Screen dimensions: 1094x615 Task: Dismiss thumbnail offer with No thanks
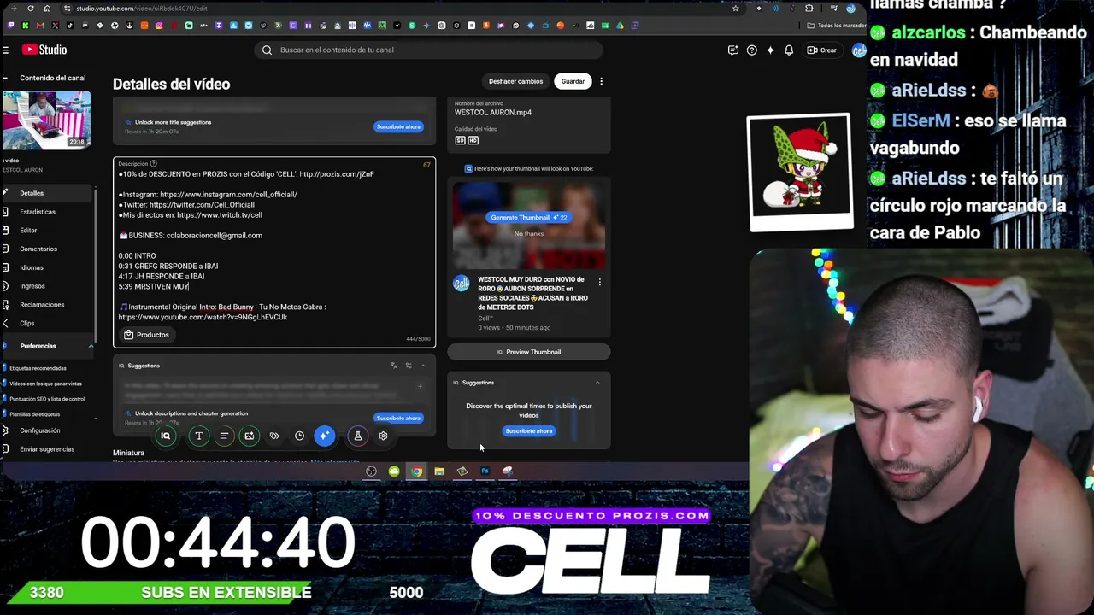tap(528, 233)
